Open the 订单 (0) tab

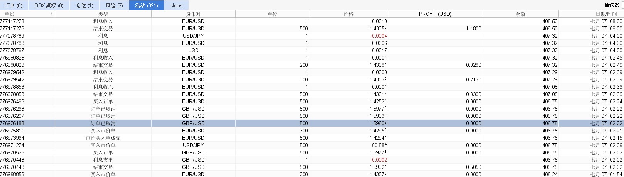point(14,5)
